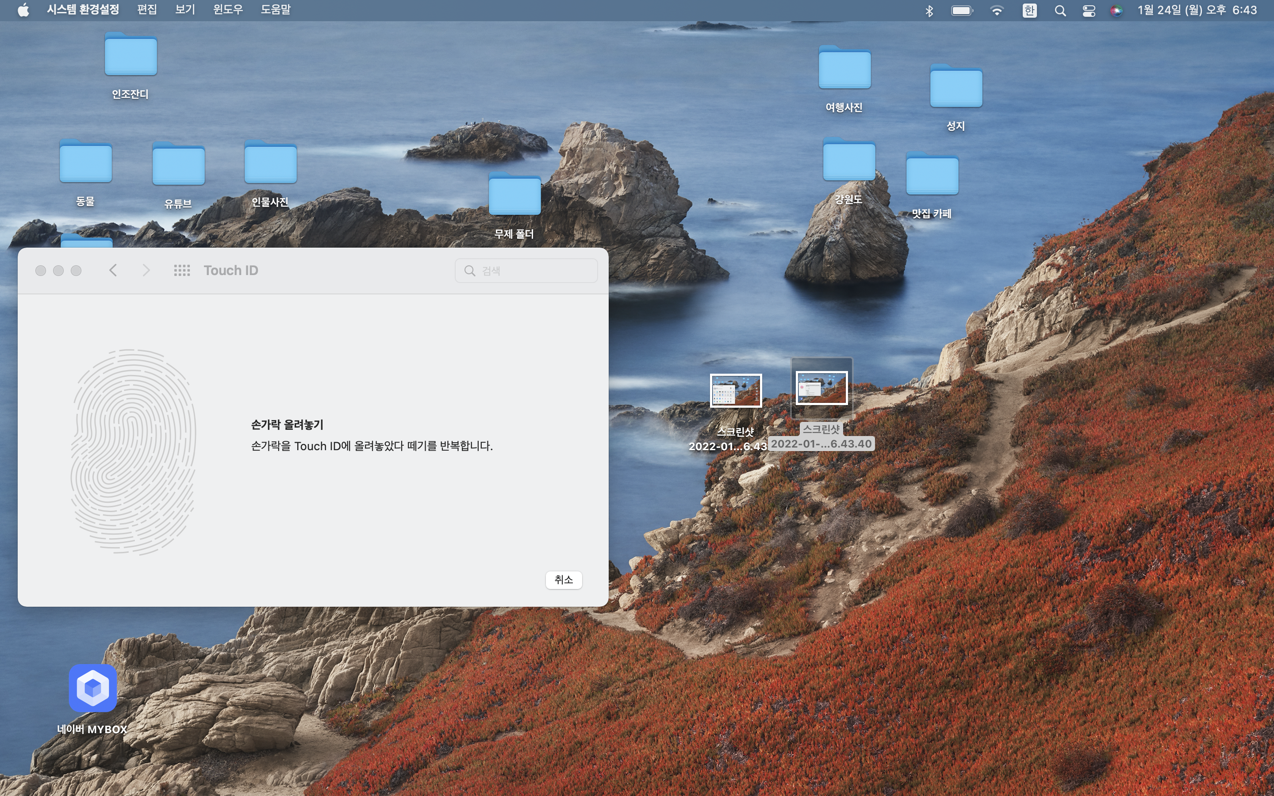Open the Apple menu
This screenshot has width=1274, height=796.
pyautogui.click(x=23, y=10)
